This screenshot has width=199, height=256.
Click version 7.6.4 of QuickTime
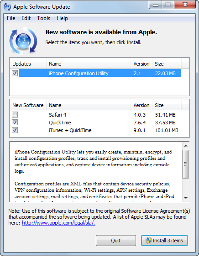click(139, 123)
